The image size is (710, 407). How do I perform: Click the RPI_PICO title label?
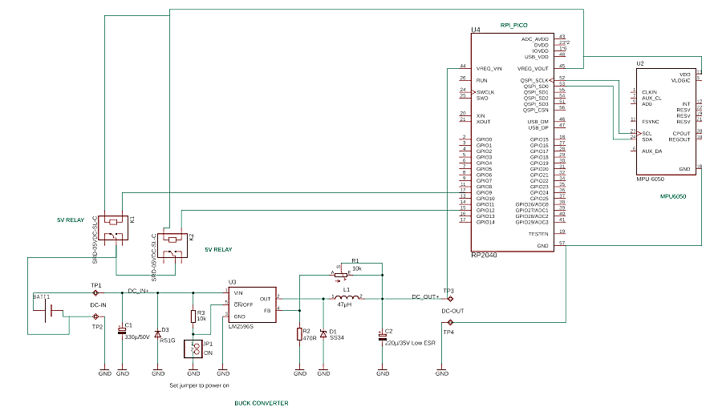(x=513, y=26)
